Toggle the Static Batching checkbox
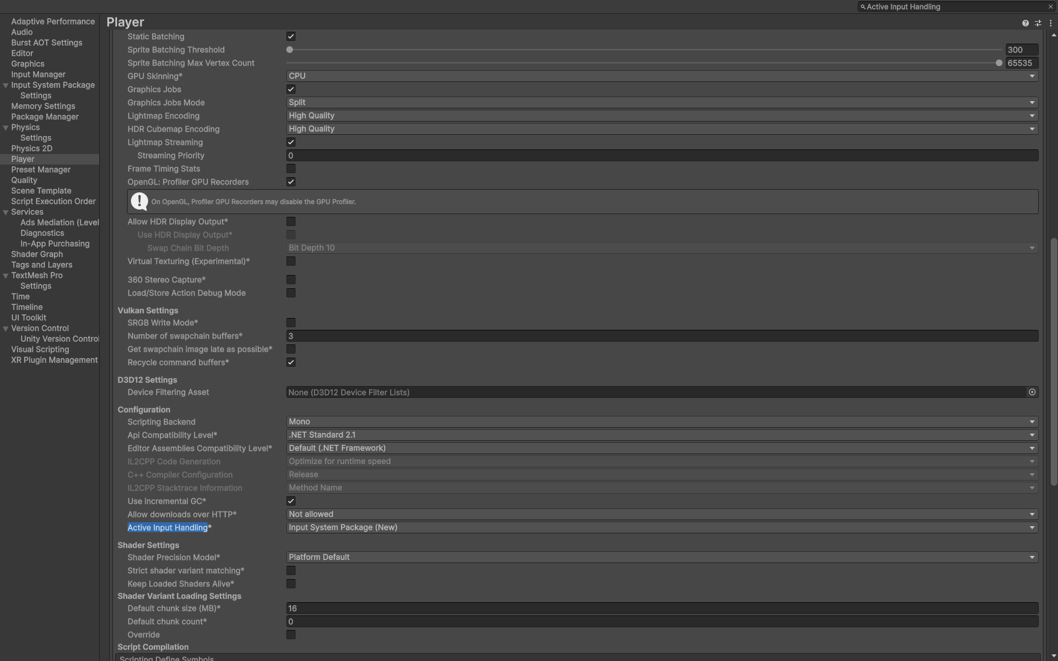 pos(291,36)
